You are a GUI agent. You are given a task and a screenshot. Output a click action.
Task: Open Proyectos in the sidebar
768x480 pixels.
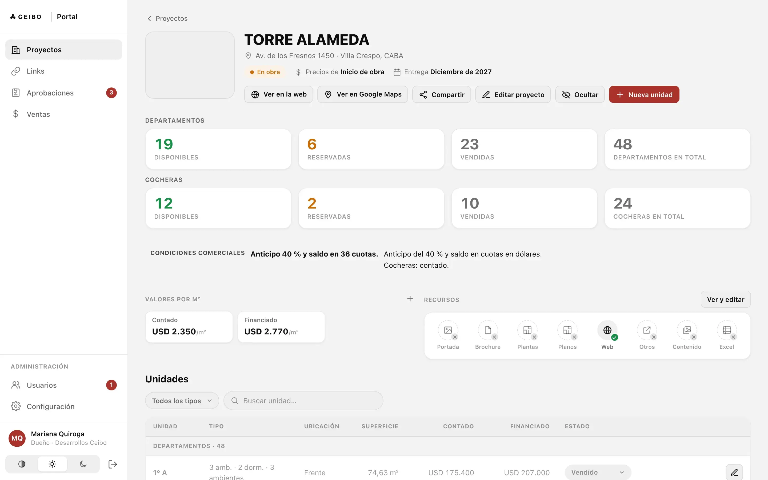tap(63, 50)
